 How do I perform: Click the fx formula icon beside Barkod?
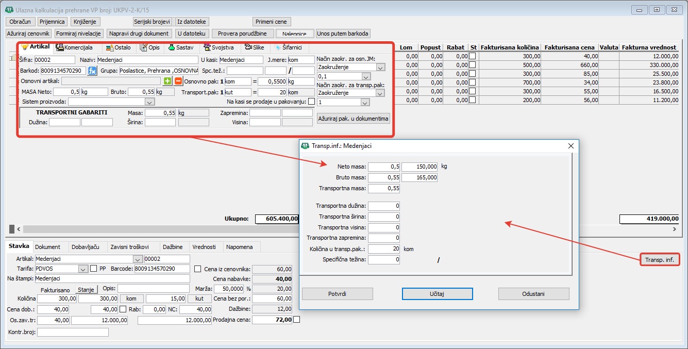(92, 71)
